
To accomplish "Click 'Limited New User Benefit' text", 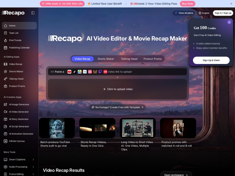I will tap(107, 4).
